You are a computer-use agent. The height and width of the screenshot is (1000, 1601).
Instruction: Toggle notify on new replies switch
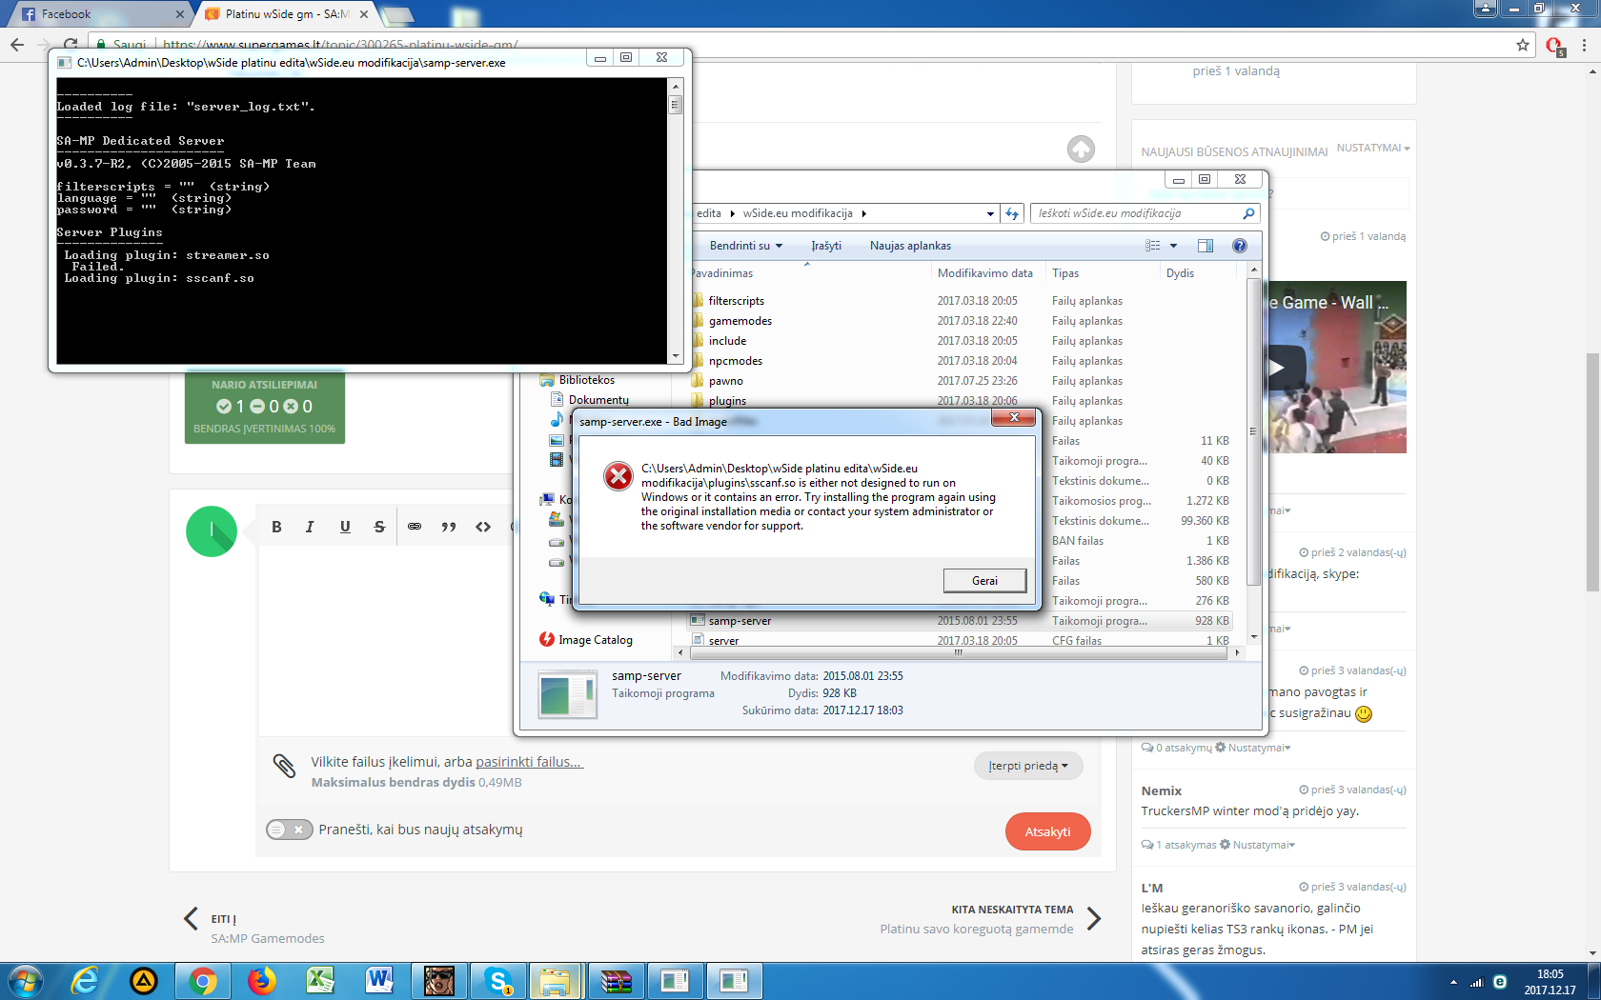point(289,830)
